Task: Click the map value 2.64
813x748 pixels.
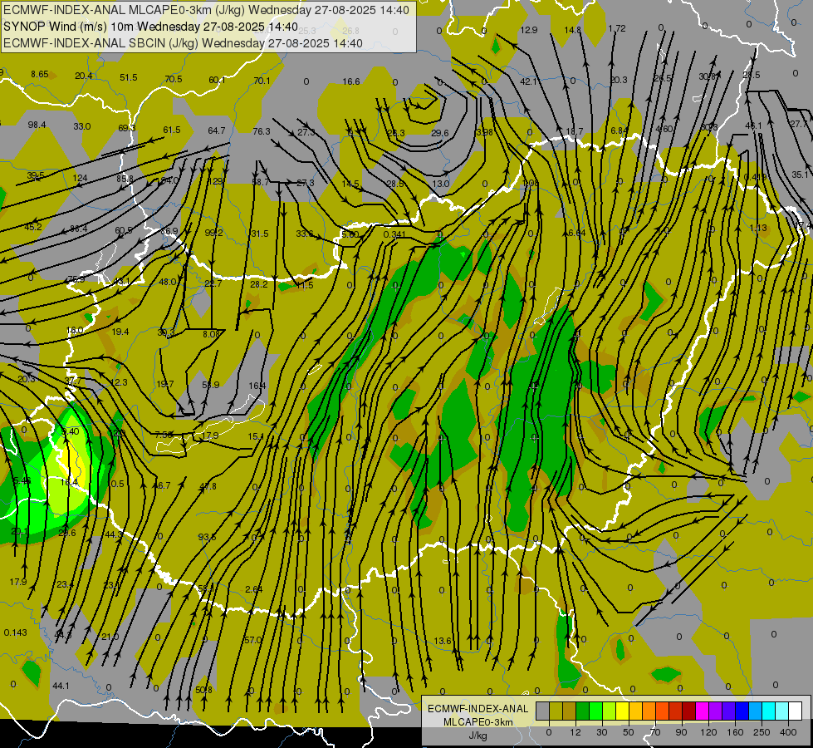Action: [x=254, y=589]
